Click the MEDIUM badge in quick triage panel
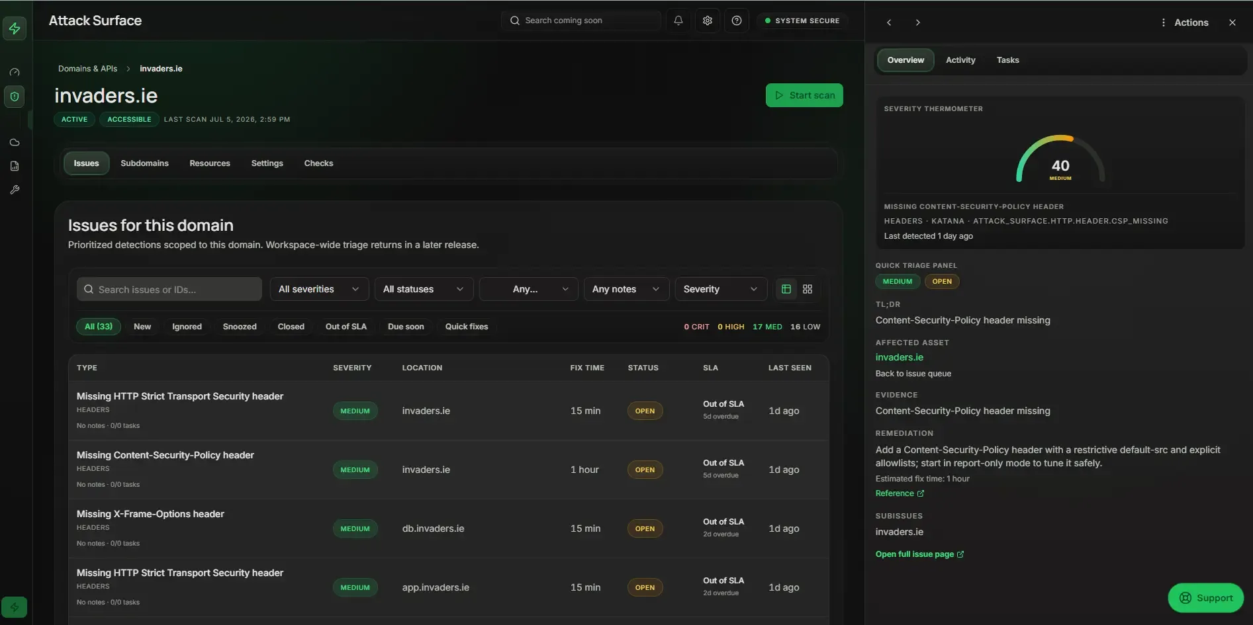 (898, 282)
